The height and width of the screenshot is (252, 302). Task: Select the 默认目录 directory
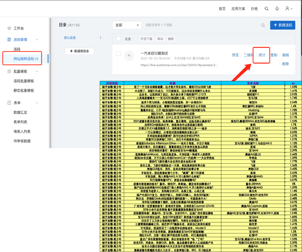[70, 38]
